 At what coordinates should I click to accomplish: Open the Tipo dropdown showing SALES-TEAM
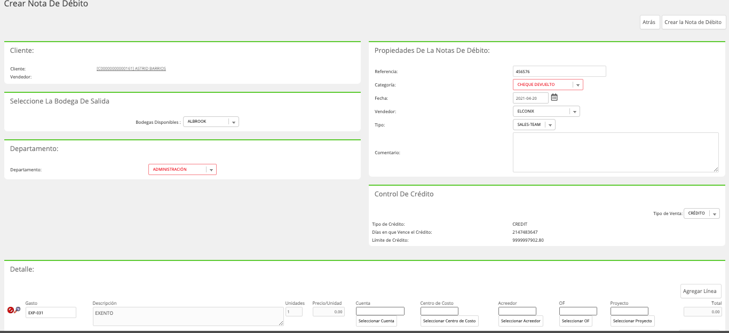pos(534,125)
